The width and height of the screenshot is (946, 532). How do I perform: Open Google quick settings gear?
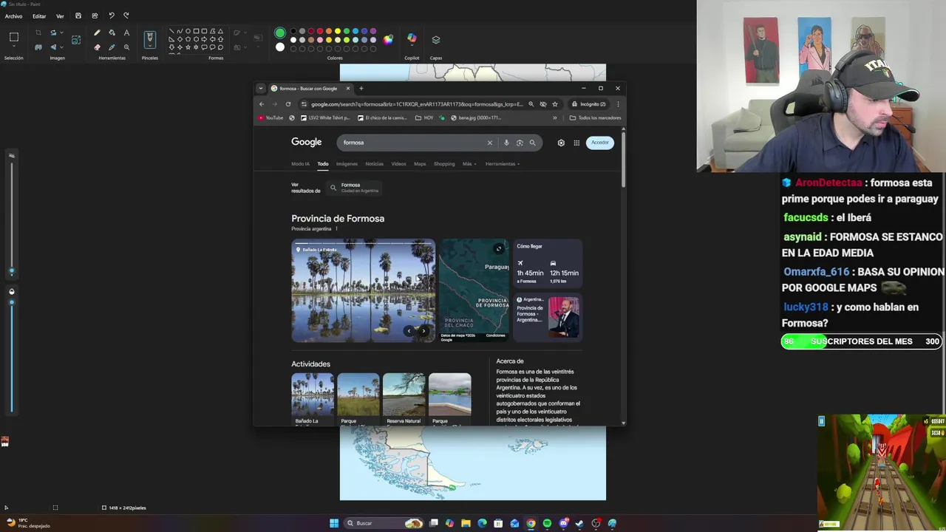tap(561, 143)
